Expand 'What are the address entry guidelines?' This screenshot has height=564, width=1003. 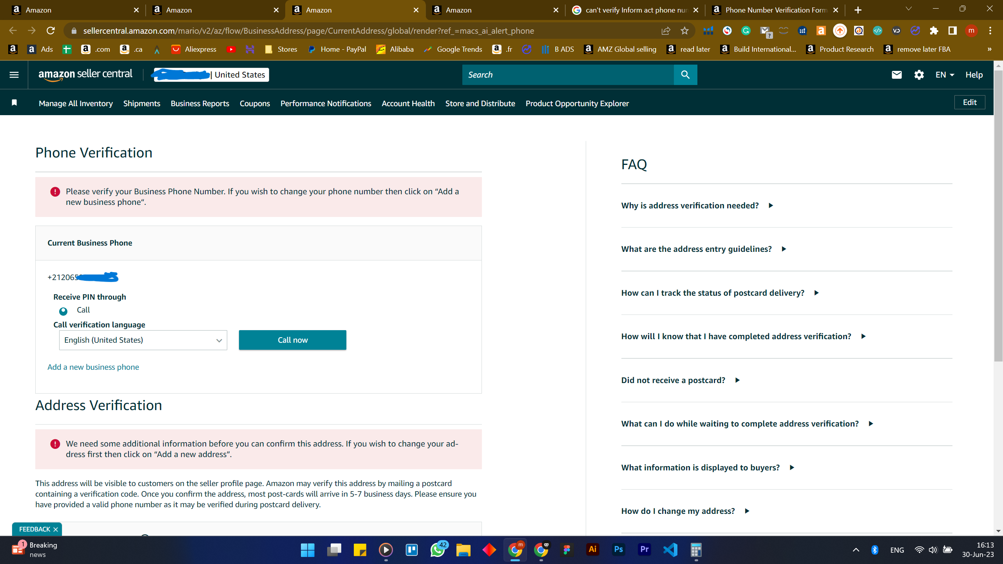(x=704, y=249)
